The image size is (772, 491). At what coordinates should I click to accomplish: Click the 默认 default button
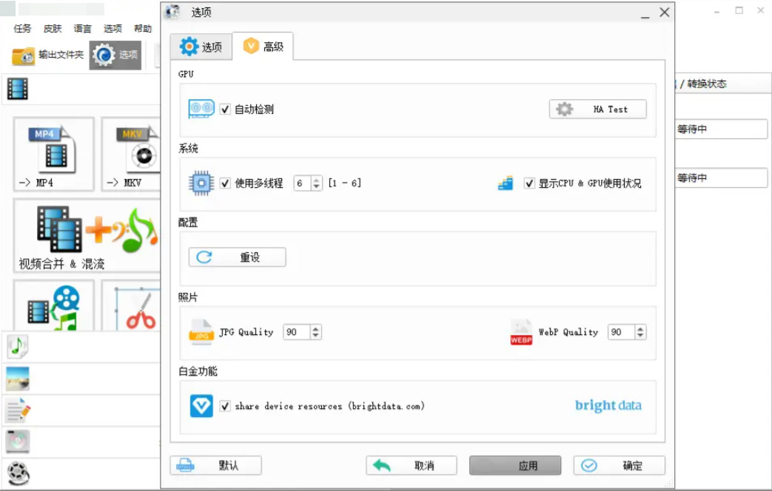pyautogui.click(x=215, y=465)
